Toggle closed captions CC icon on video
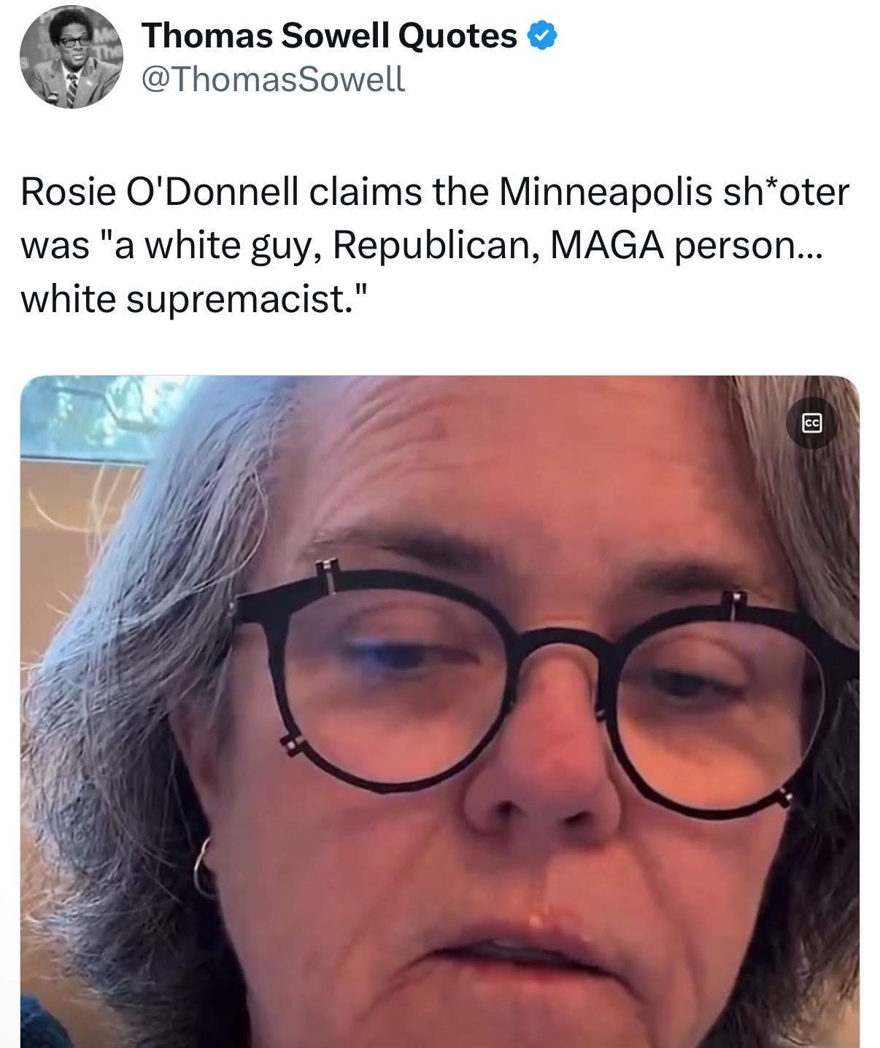Viewport: 880px width, 1048px height. pos(811,423)
